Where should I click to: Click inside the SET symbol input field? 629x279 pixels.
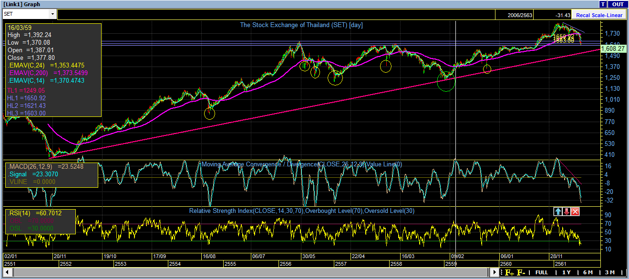click(x=26, y=14)
